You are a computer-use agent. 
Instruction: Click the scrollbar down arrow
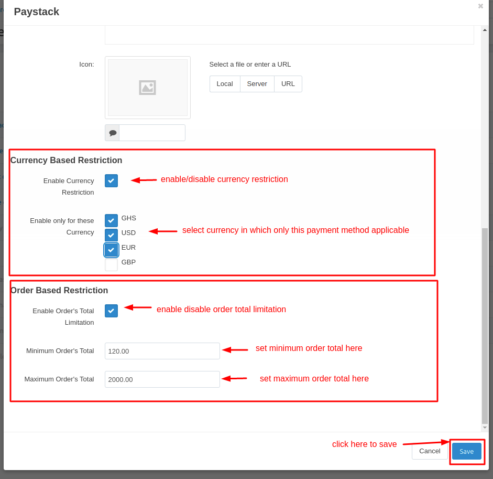[485, 428]
